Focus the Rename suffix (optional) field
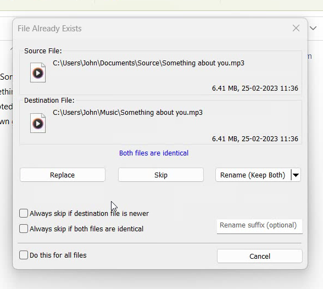The height and width of the screenshot is (289, 323). click(259, 226)
